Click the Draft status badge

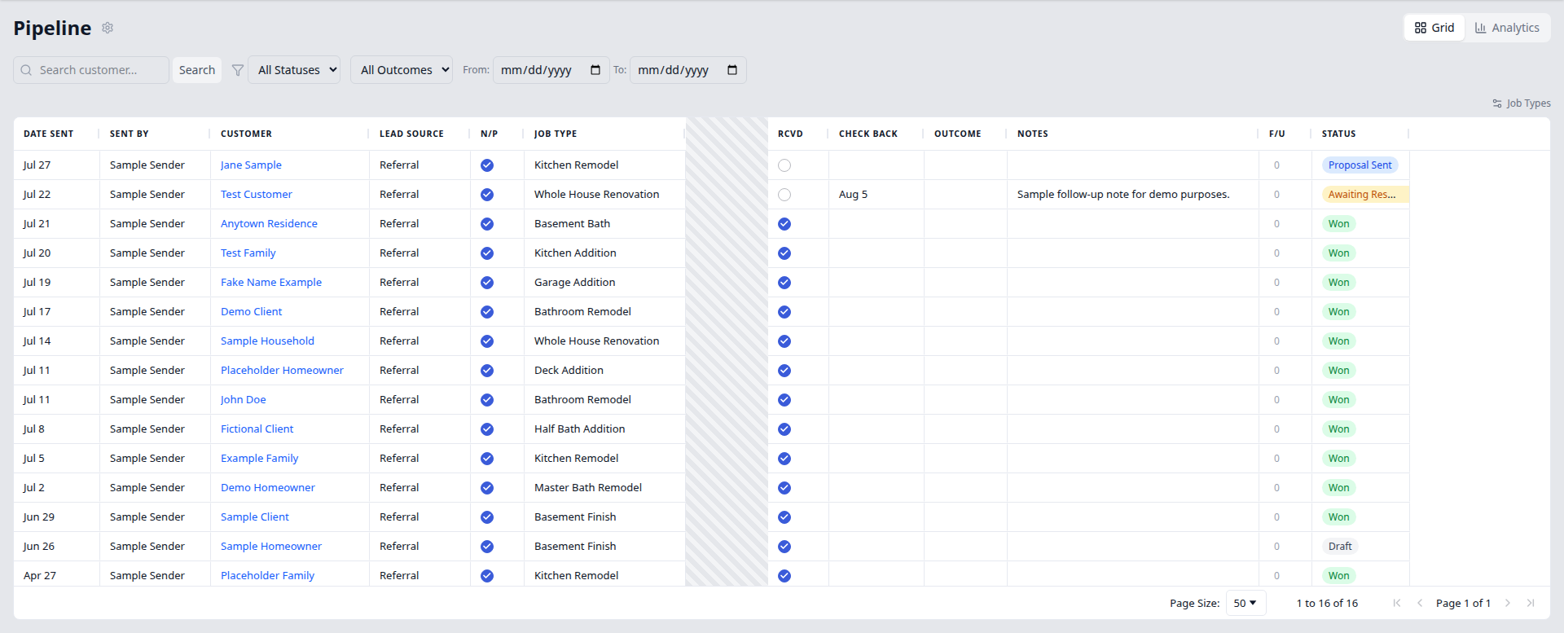1339,546
